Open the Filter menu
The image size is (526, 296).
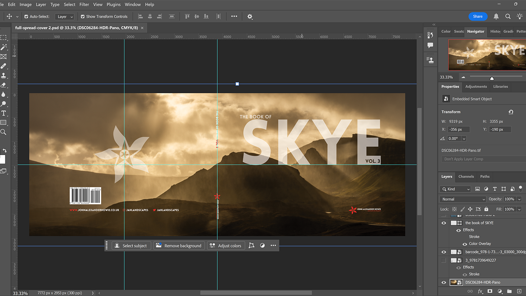pyautogui.click(x=84, y=4)
